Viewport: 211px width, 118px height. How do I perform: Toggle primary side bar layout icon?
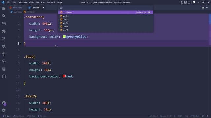point(182,2)
